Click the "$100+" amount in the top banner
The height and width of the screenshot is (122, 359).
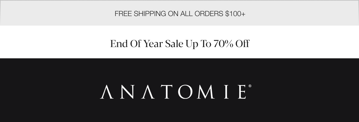[x=235, y=14]
